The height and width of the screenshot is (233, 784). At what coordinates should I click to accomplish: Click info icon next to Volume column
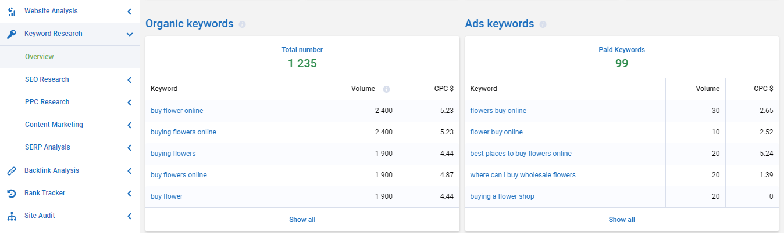click(386, 89)
